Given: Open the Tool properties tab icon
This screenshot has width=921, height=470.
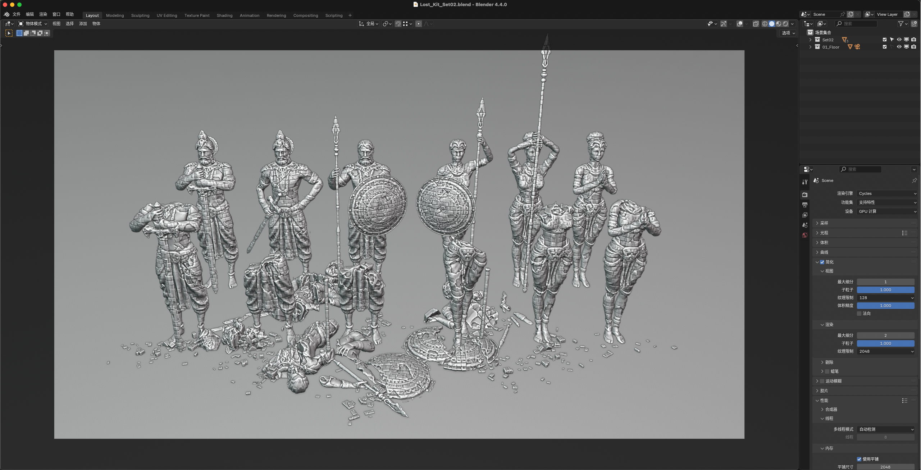Looking at the screenshot, I should (x=805, y=182).
